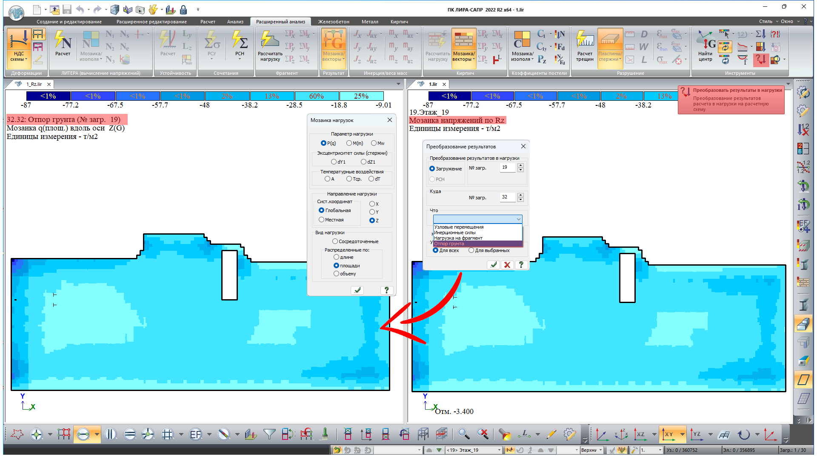Click the РСН sigma icon

point(240,42)
